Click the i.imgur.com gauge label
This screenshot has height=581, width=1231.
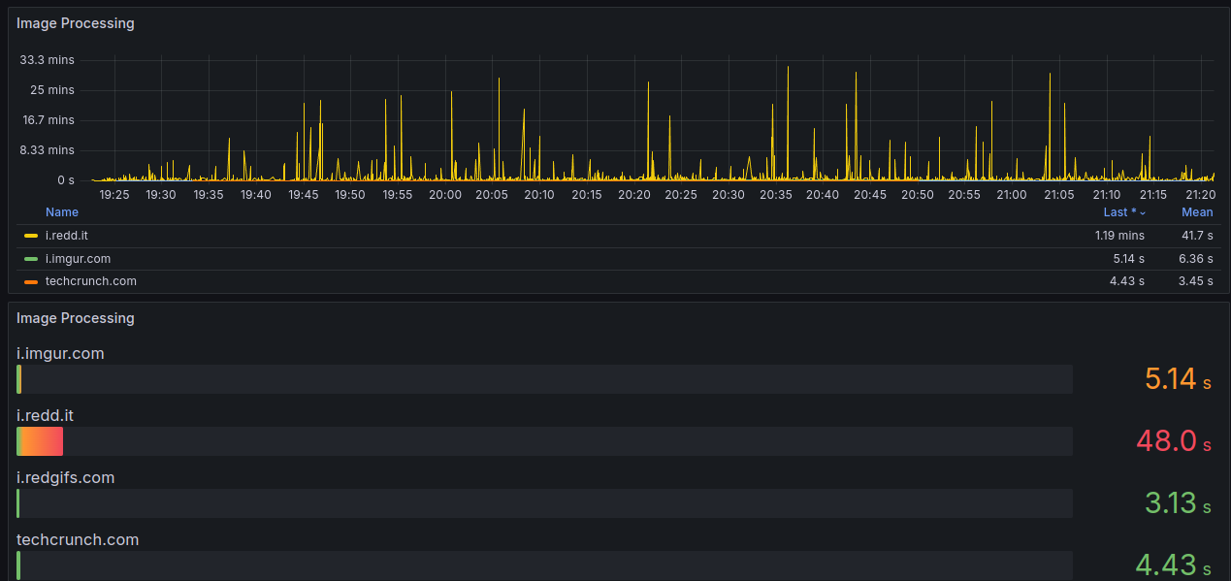click(x=60, y=354)
